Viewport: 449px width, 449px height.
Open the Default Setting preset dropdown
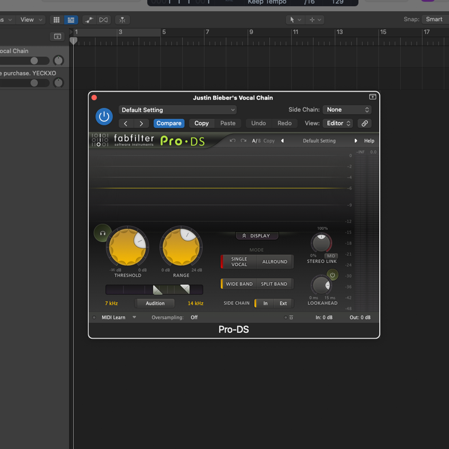[x=178, y=110]
